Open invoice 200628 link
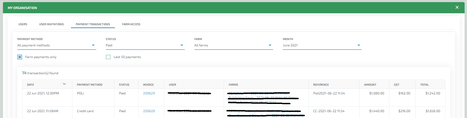This screenshot has height=118, width=467. (x=149, y=111)
